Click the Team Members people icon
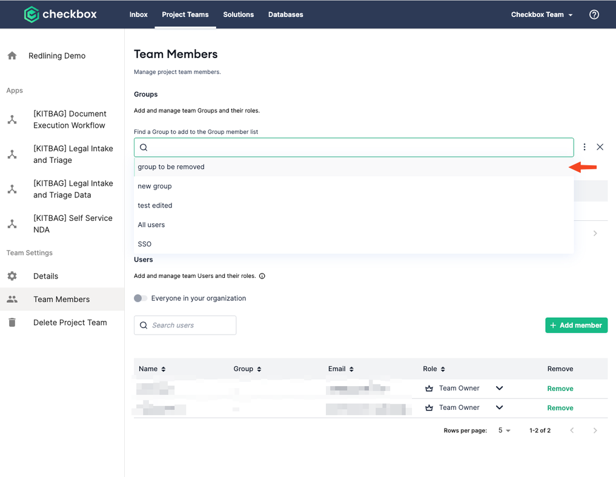Viewport: 616px width, 477px height. pyautogui.click(x=12, y=299)
